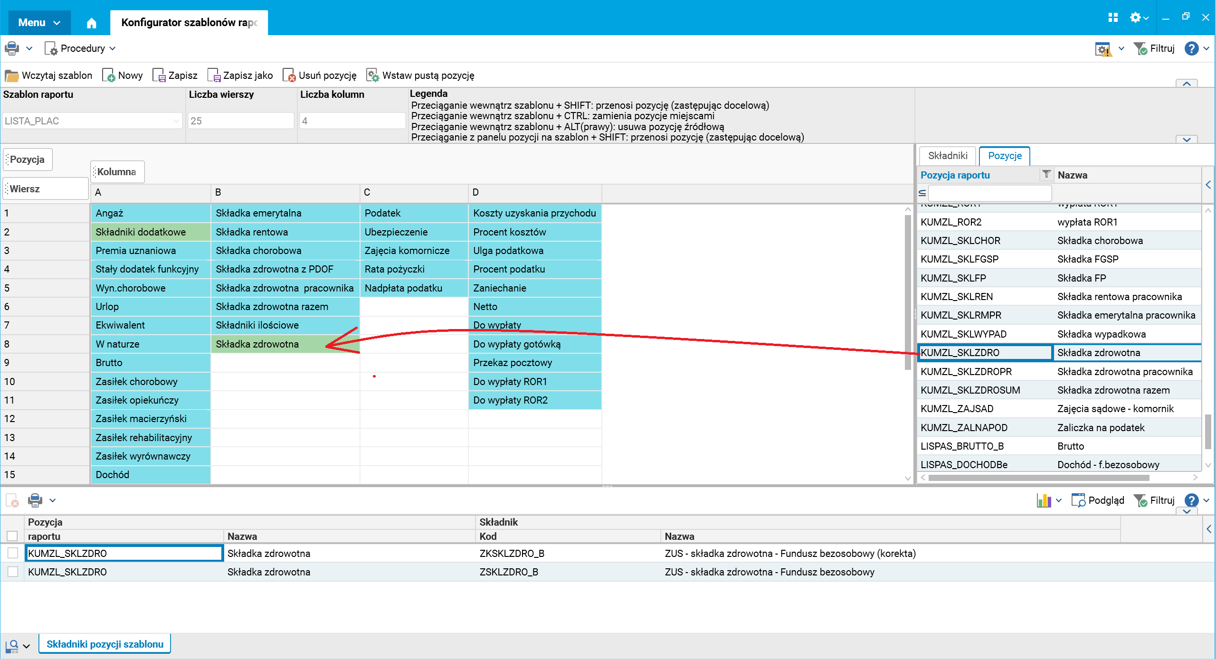Click the top toolbar printer icon

click(11, 48)
